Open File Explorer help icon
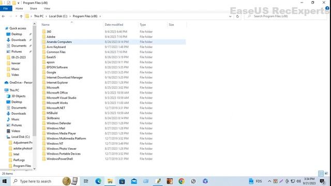The width and height of the screenshot is (331, 186). pos(327,8)
